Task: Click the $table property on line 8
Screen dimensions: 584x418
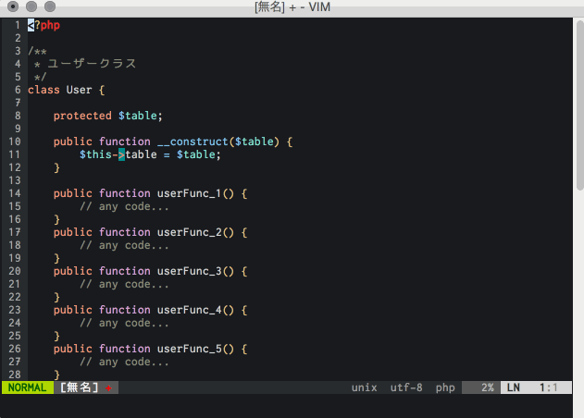Action: tap(137, 116)
